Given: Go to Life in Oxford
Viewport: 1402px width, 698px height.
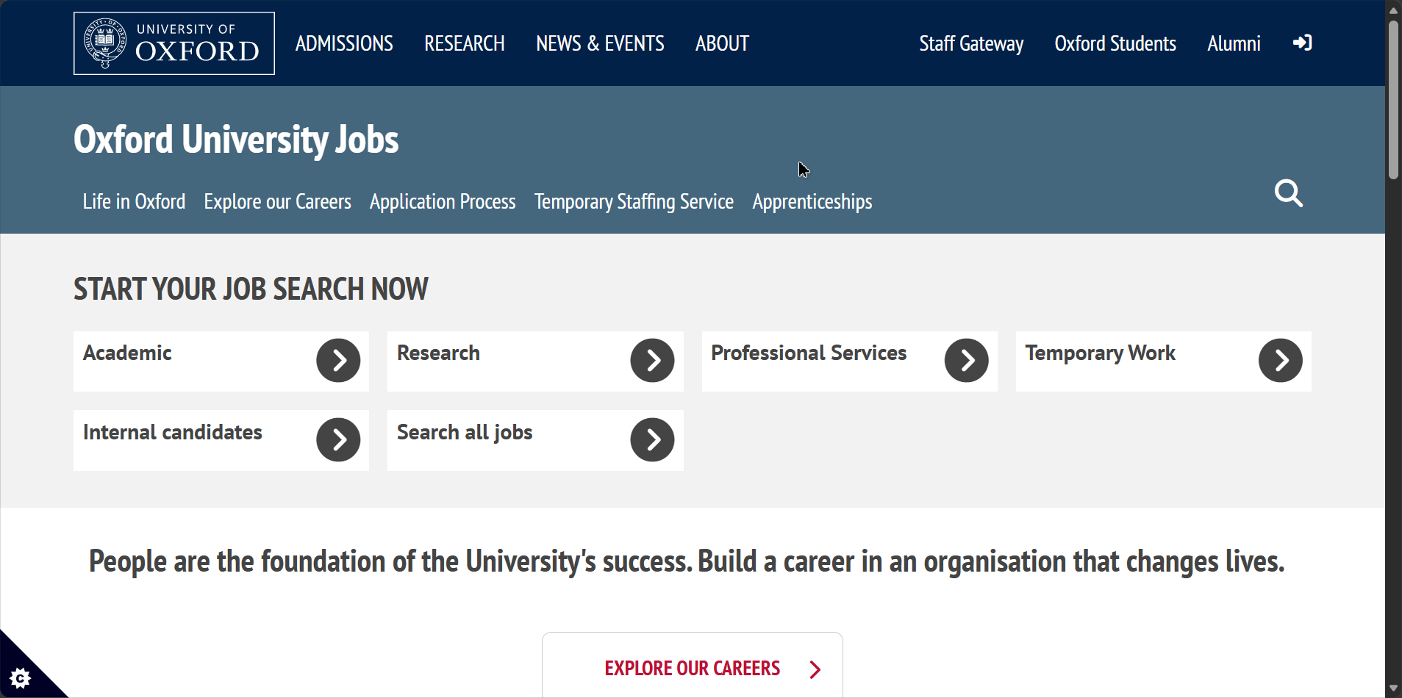Looking at the screenshot, I should (x=134, y=201).
